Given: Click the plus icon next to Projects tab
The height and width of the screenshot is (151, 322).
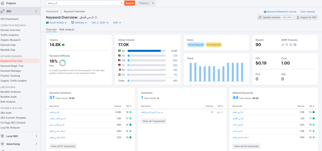Looking at the screenshot, I should tap(153, 3).
